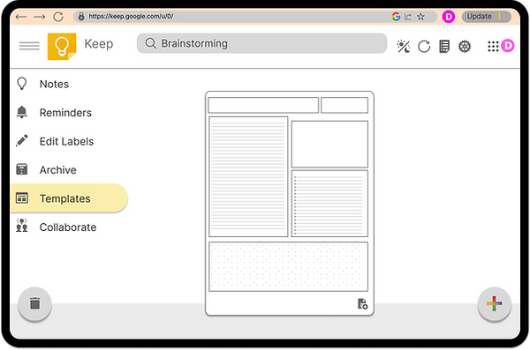Select the checklist section of the template

click(329, 204)
